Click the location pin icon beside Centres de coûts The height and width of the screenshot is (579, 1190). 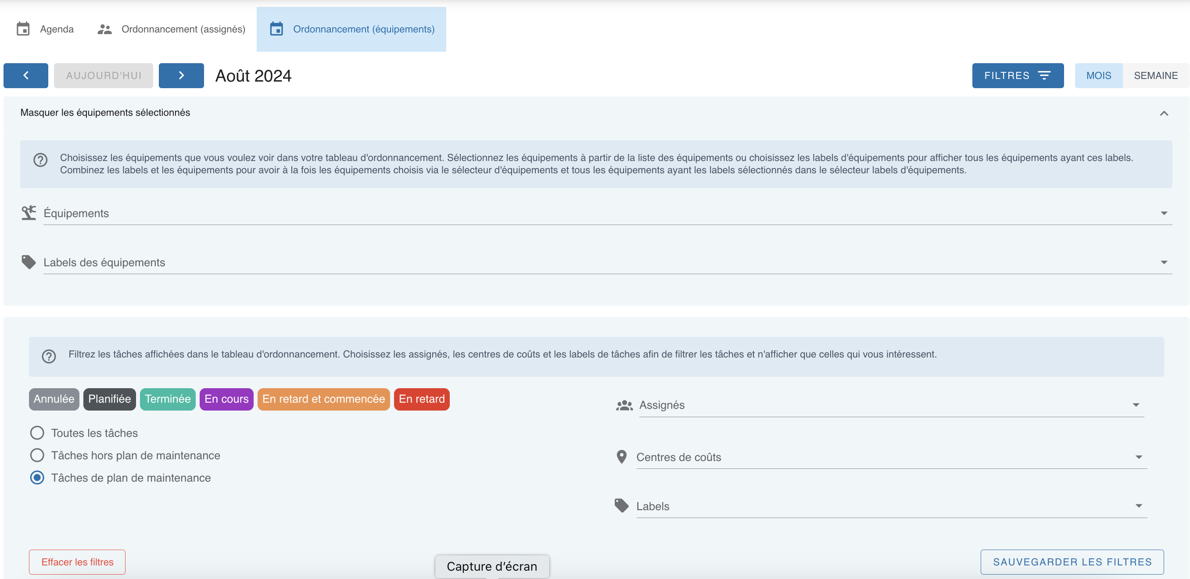(x=621, y=457)
